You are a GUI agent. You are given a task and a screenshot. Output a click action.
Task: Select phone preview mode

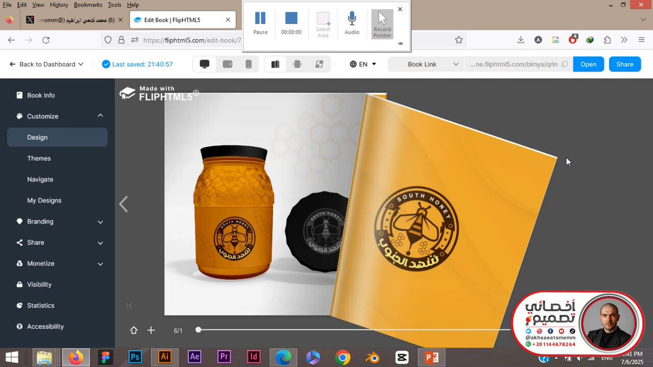click(249, 64)
